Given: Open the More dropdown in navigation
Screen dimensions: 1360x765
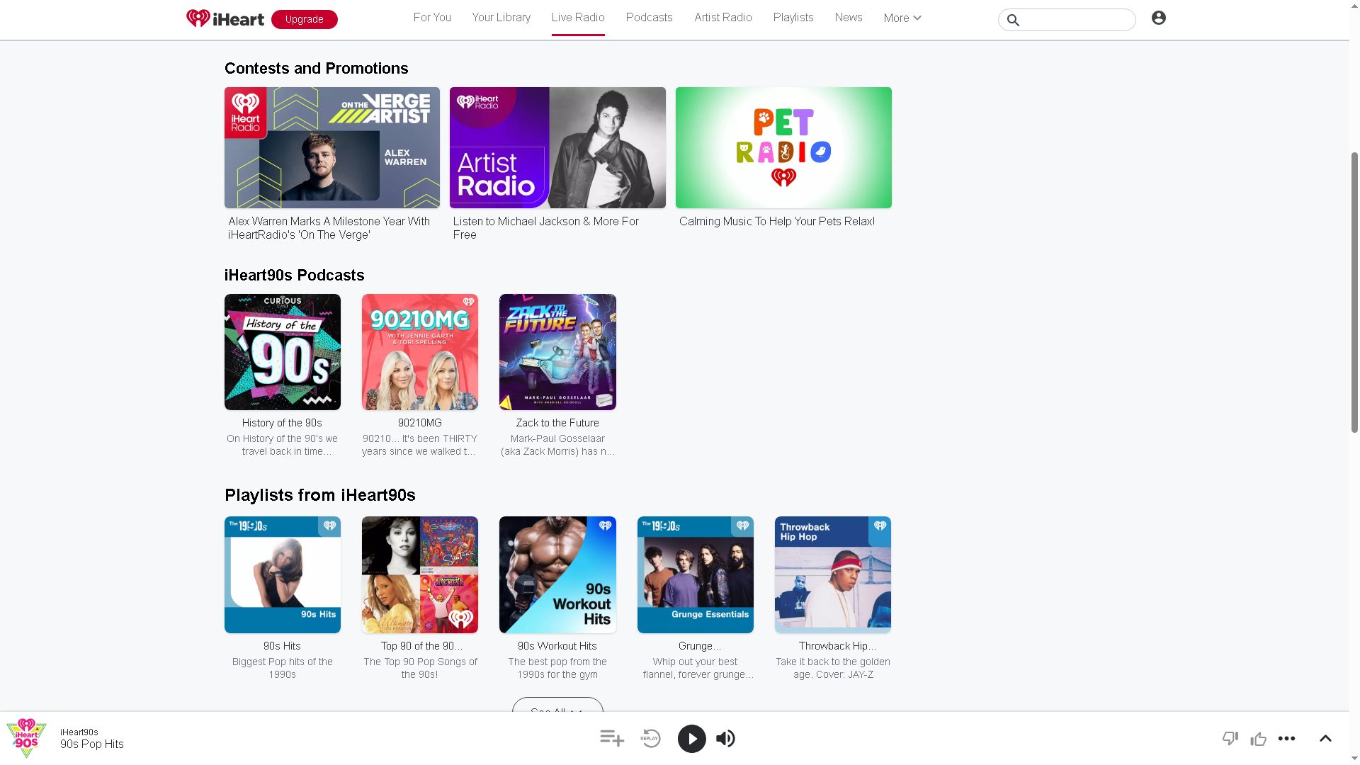Looking at the screenshot, I should click(902, 18).
